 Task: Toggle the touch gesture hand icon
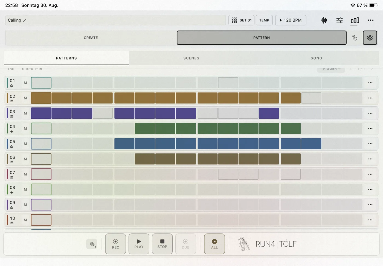[x=355, y=38]
